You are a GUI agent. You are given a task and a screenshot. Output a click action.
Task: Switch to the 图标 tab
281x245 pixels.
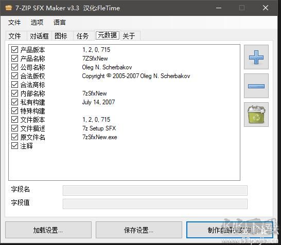(x=62, y=36)
